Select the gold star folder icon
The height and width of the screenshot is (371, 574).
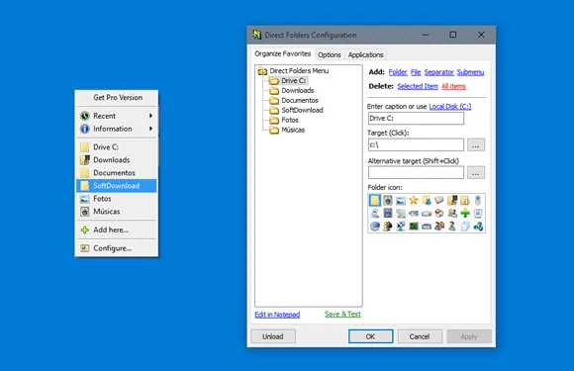point(414,200)
